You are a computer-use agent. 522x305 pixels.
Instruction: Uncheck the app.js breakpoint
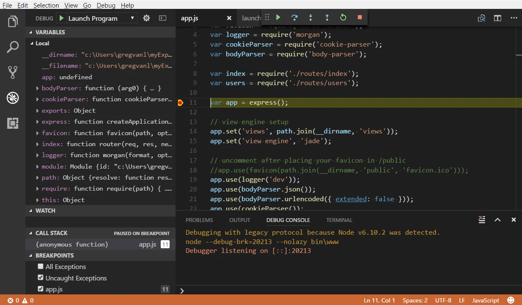pos(40,288)
